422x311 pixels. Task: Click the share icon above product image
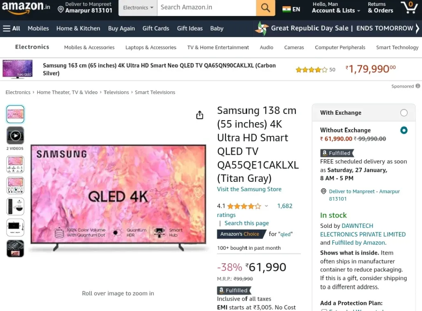pos(200,115)
